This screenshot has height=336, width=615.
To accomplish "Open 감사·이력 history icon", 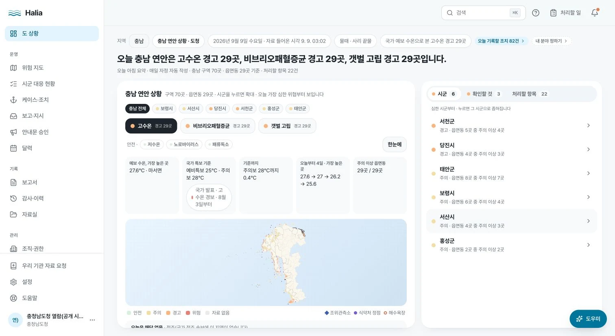I will coord(13,198).
